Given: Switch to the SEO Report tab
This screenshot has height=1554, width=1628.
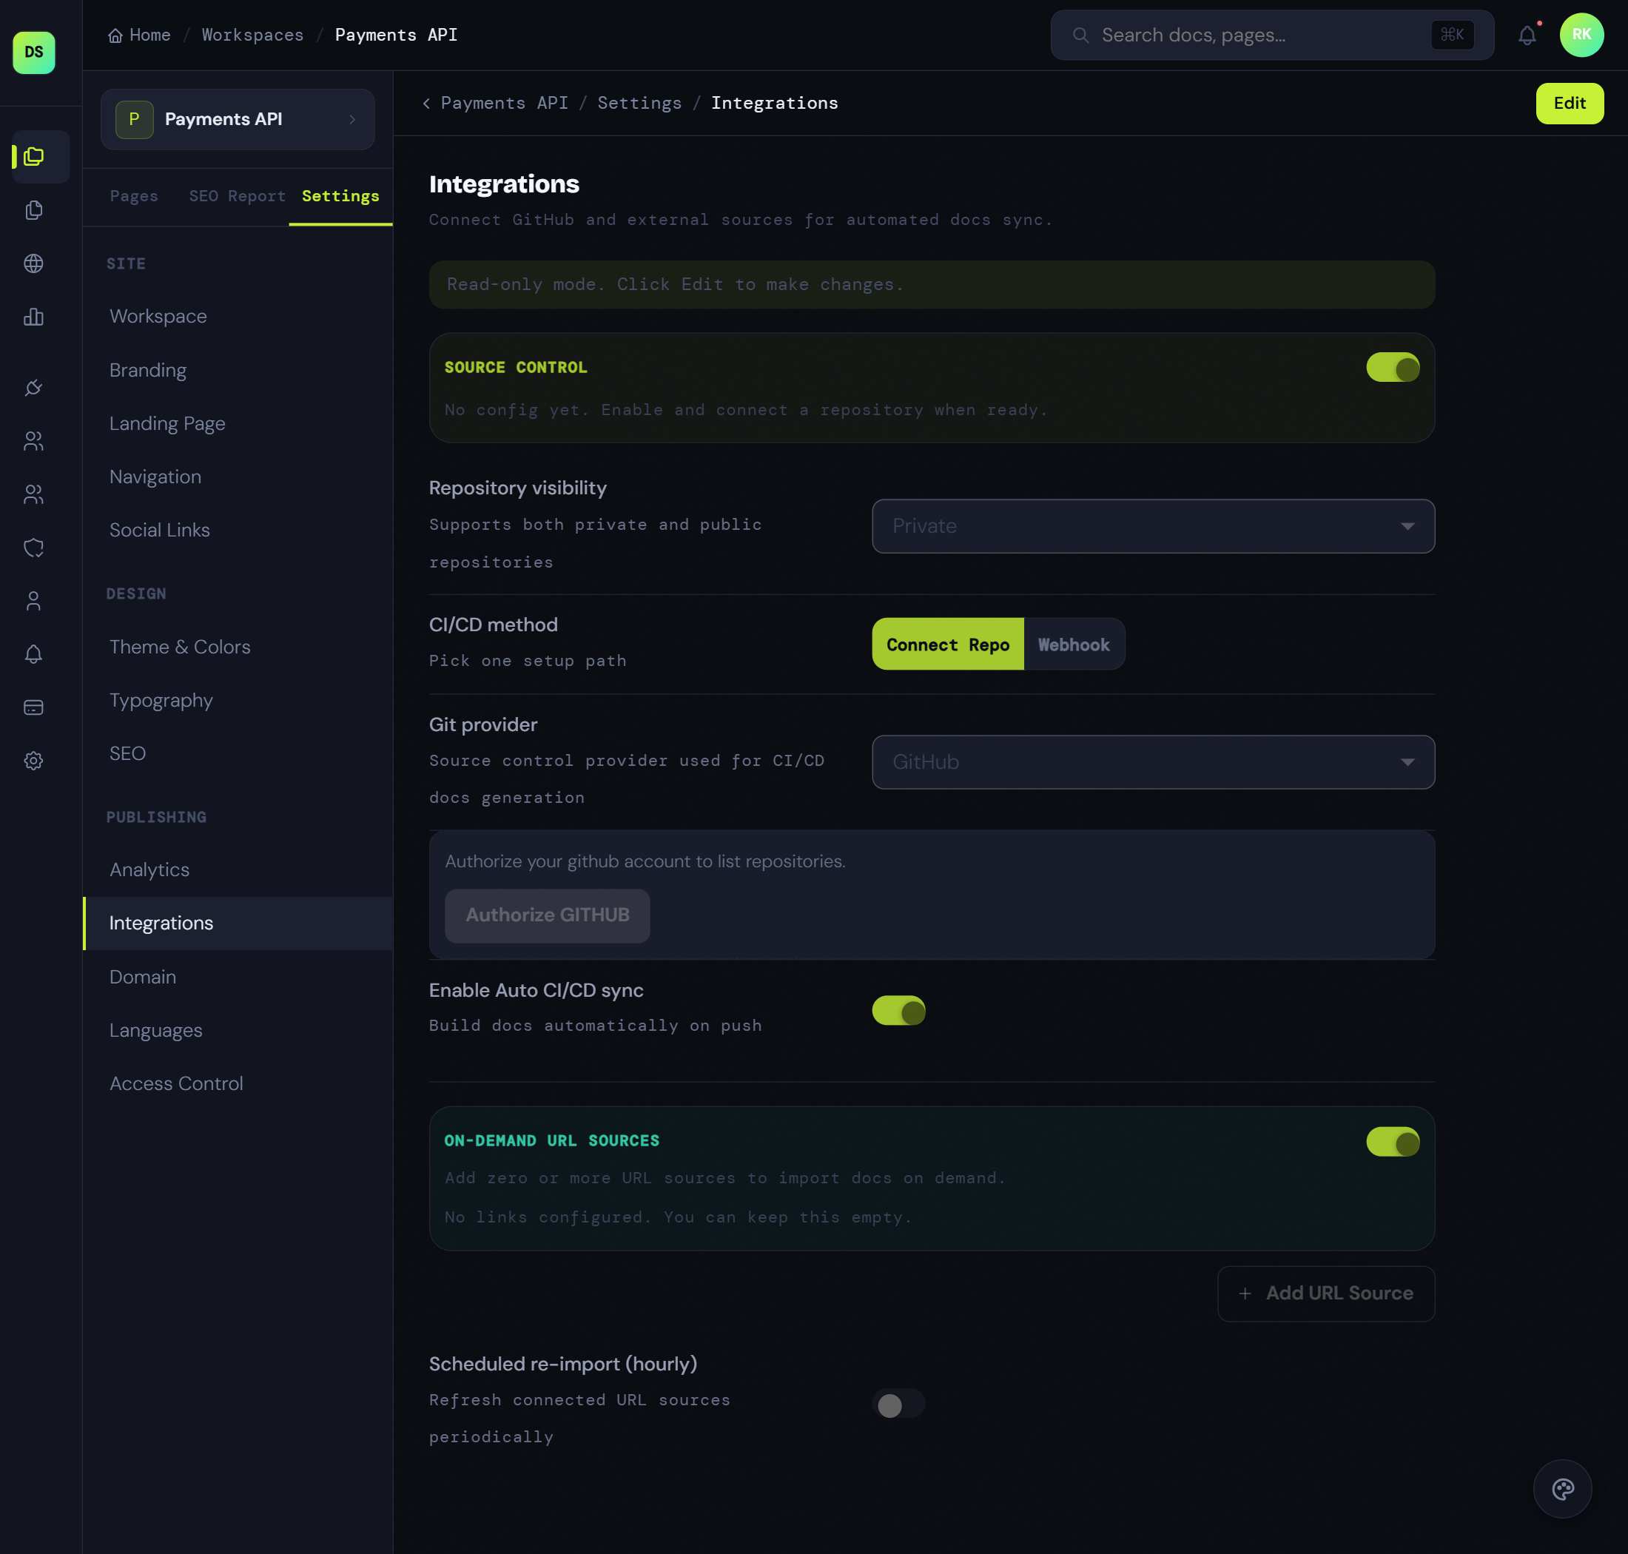Looking at the screenshot, I should pos(237,196).
